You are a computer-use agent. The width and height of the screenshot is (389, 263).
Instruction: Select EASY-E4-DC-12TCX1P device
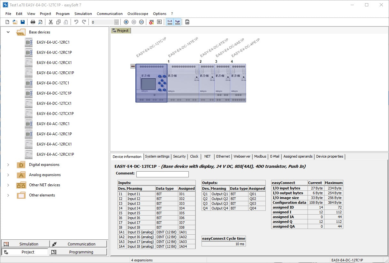click(55, 114)
